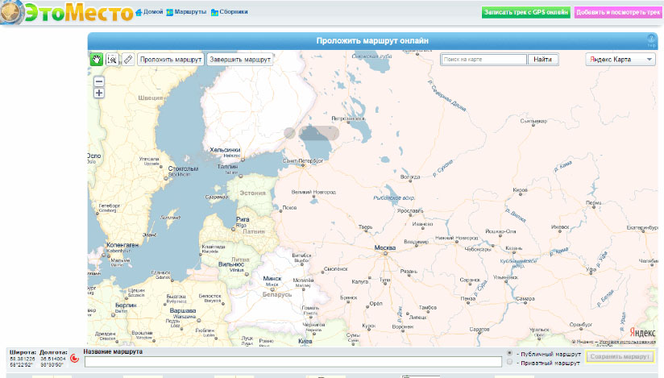Click the Найти search button
The width and height of the screenshot is (664, 378).
543,60
